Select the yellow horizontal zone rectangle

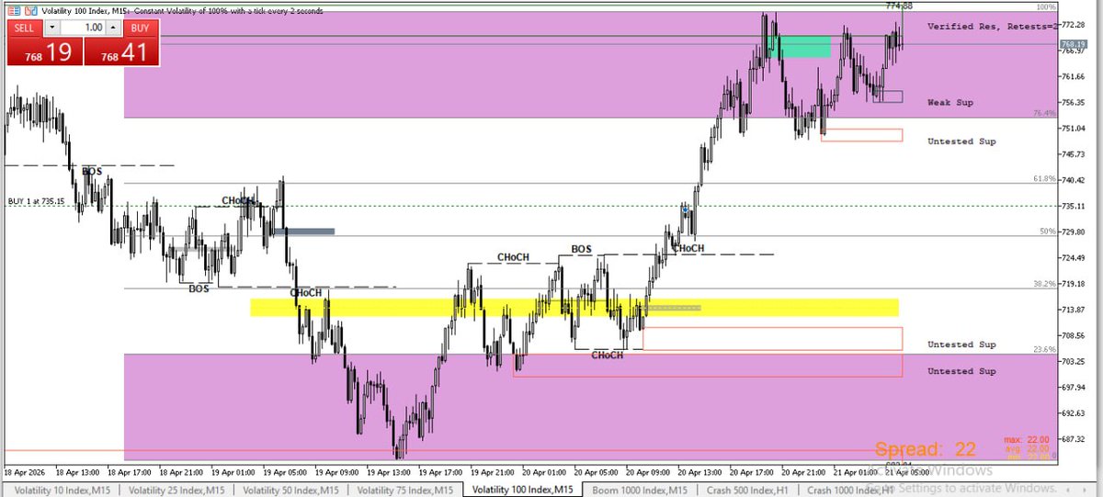(x=574, y=308)
